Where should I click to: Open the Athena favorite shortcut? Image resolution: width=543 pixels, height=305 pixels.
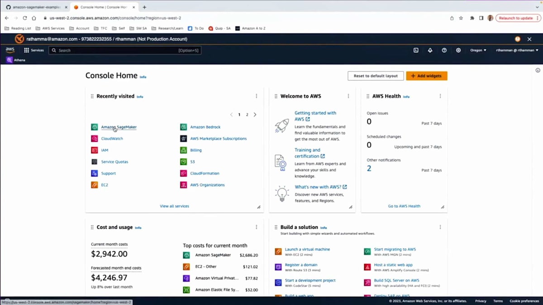[16, 60]
